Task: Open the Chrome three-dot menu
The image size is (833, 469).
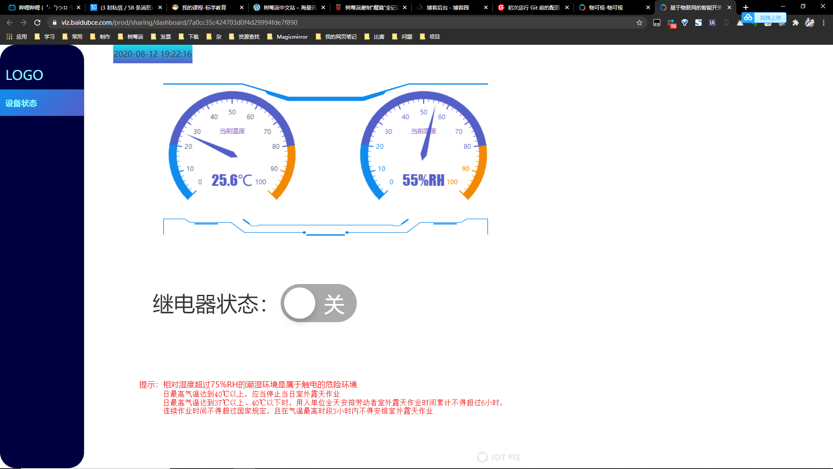Action: (823, 23)
